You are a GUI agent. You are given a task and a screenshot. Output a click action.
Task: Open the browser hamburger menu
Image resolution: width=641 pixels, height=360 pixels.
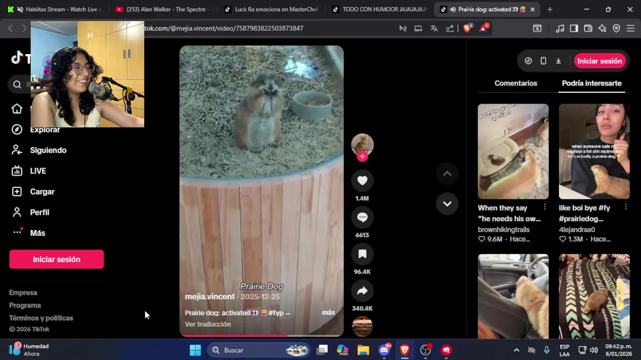tap(631, 28)
